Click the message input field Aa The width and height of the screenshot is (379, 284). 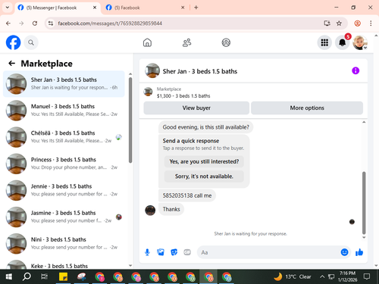pyautogui.click(x=268, y=252)
